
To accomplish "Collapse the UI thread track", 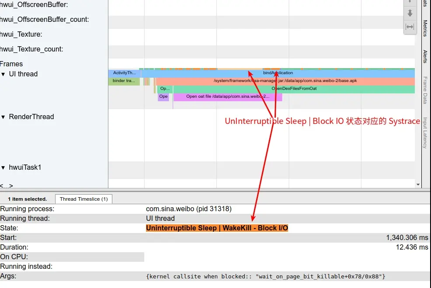I will [x=4, y=74].
